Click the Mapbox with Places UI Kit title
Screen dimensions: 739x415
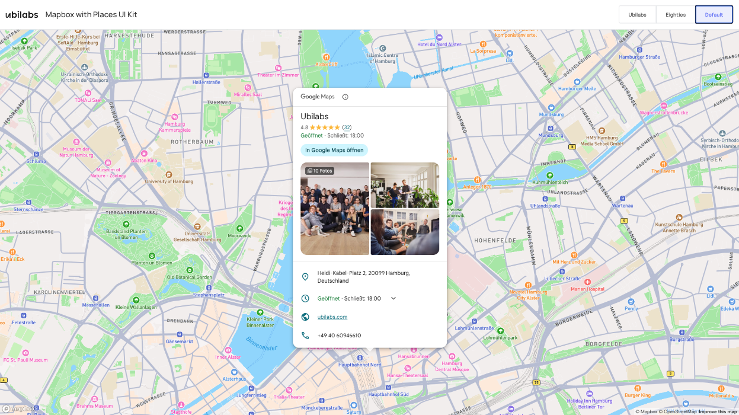click(x=91, y=15)
